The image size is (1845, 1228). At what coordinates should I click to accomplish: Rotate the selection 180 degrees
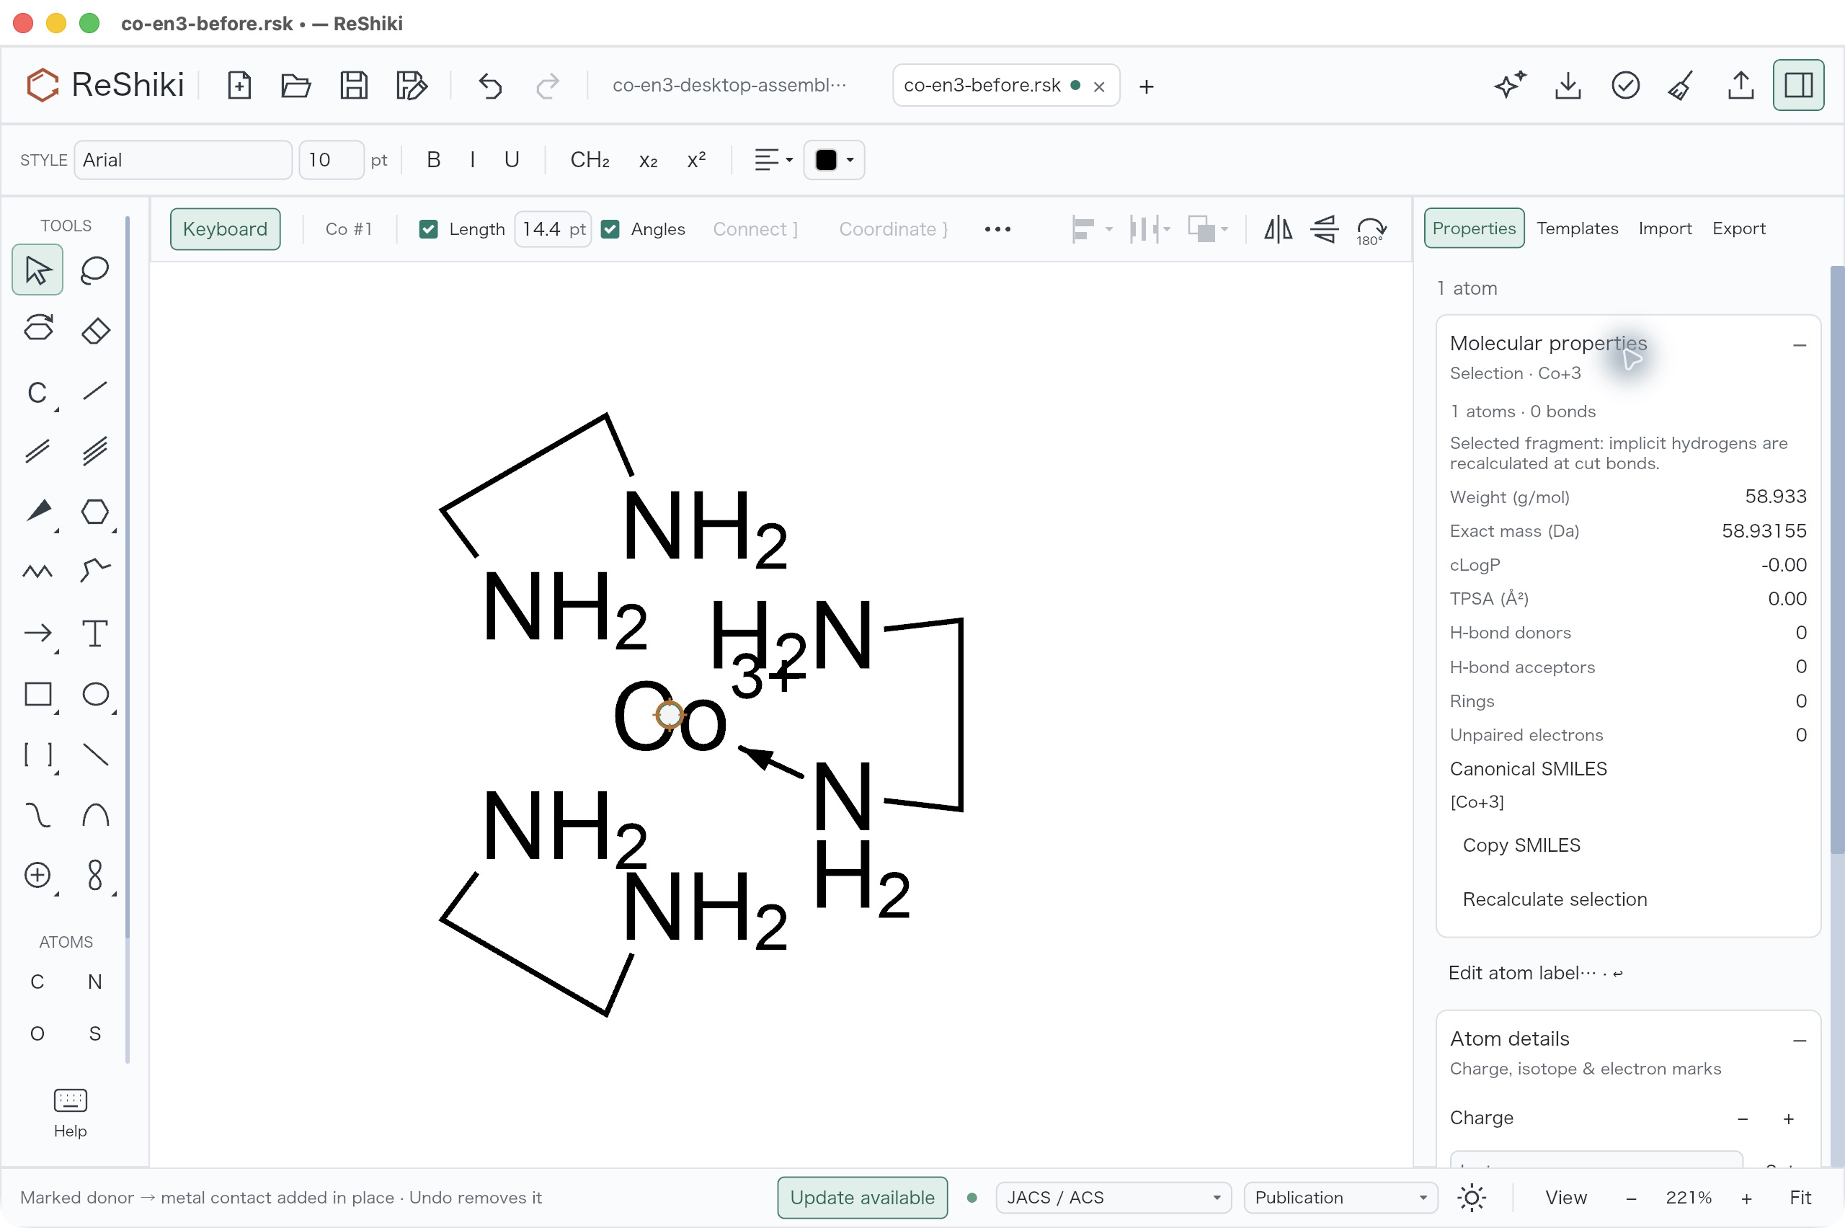[x=1371, y=229]
